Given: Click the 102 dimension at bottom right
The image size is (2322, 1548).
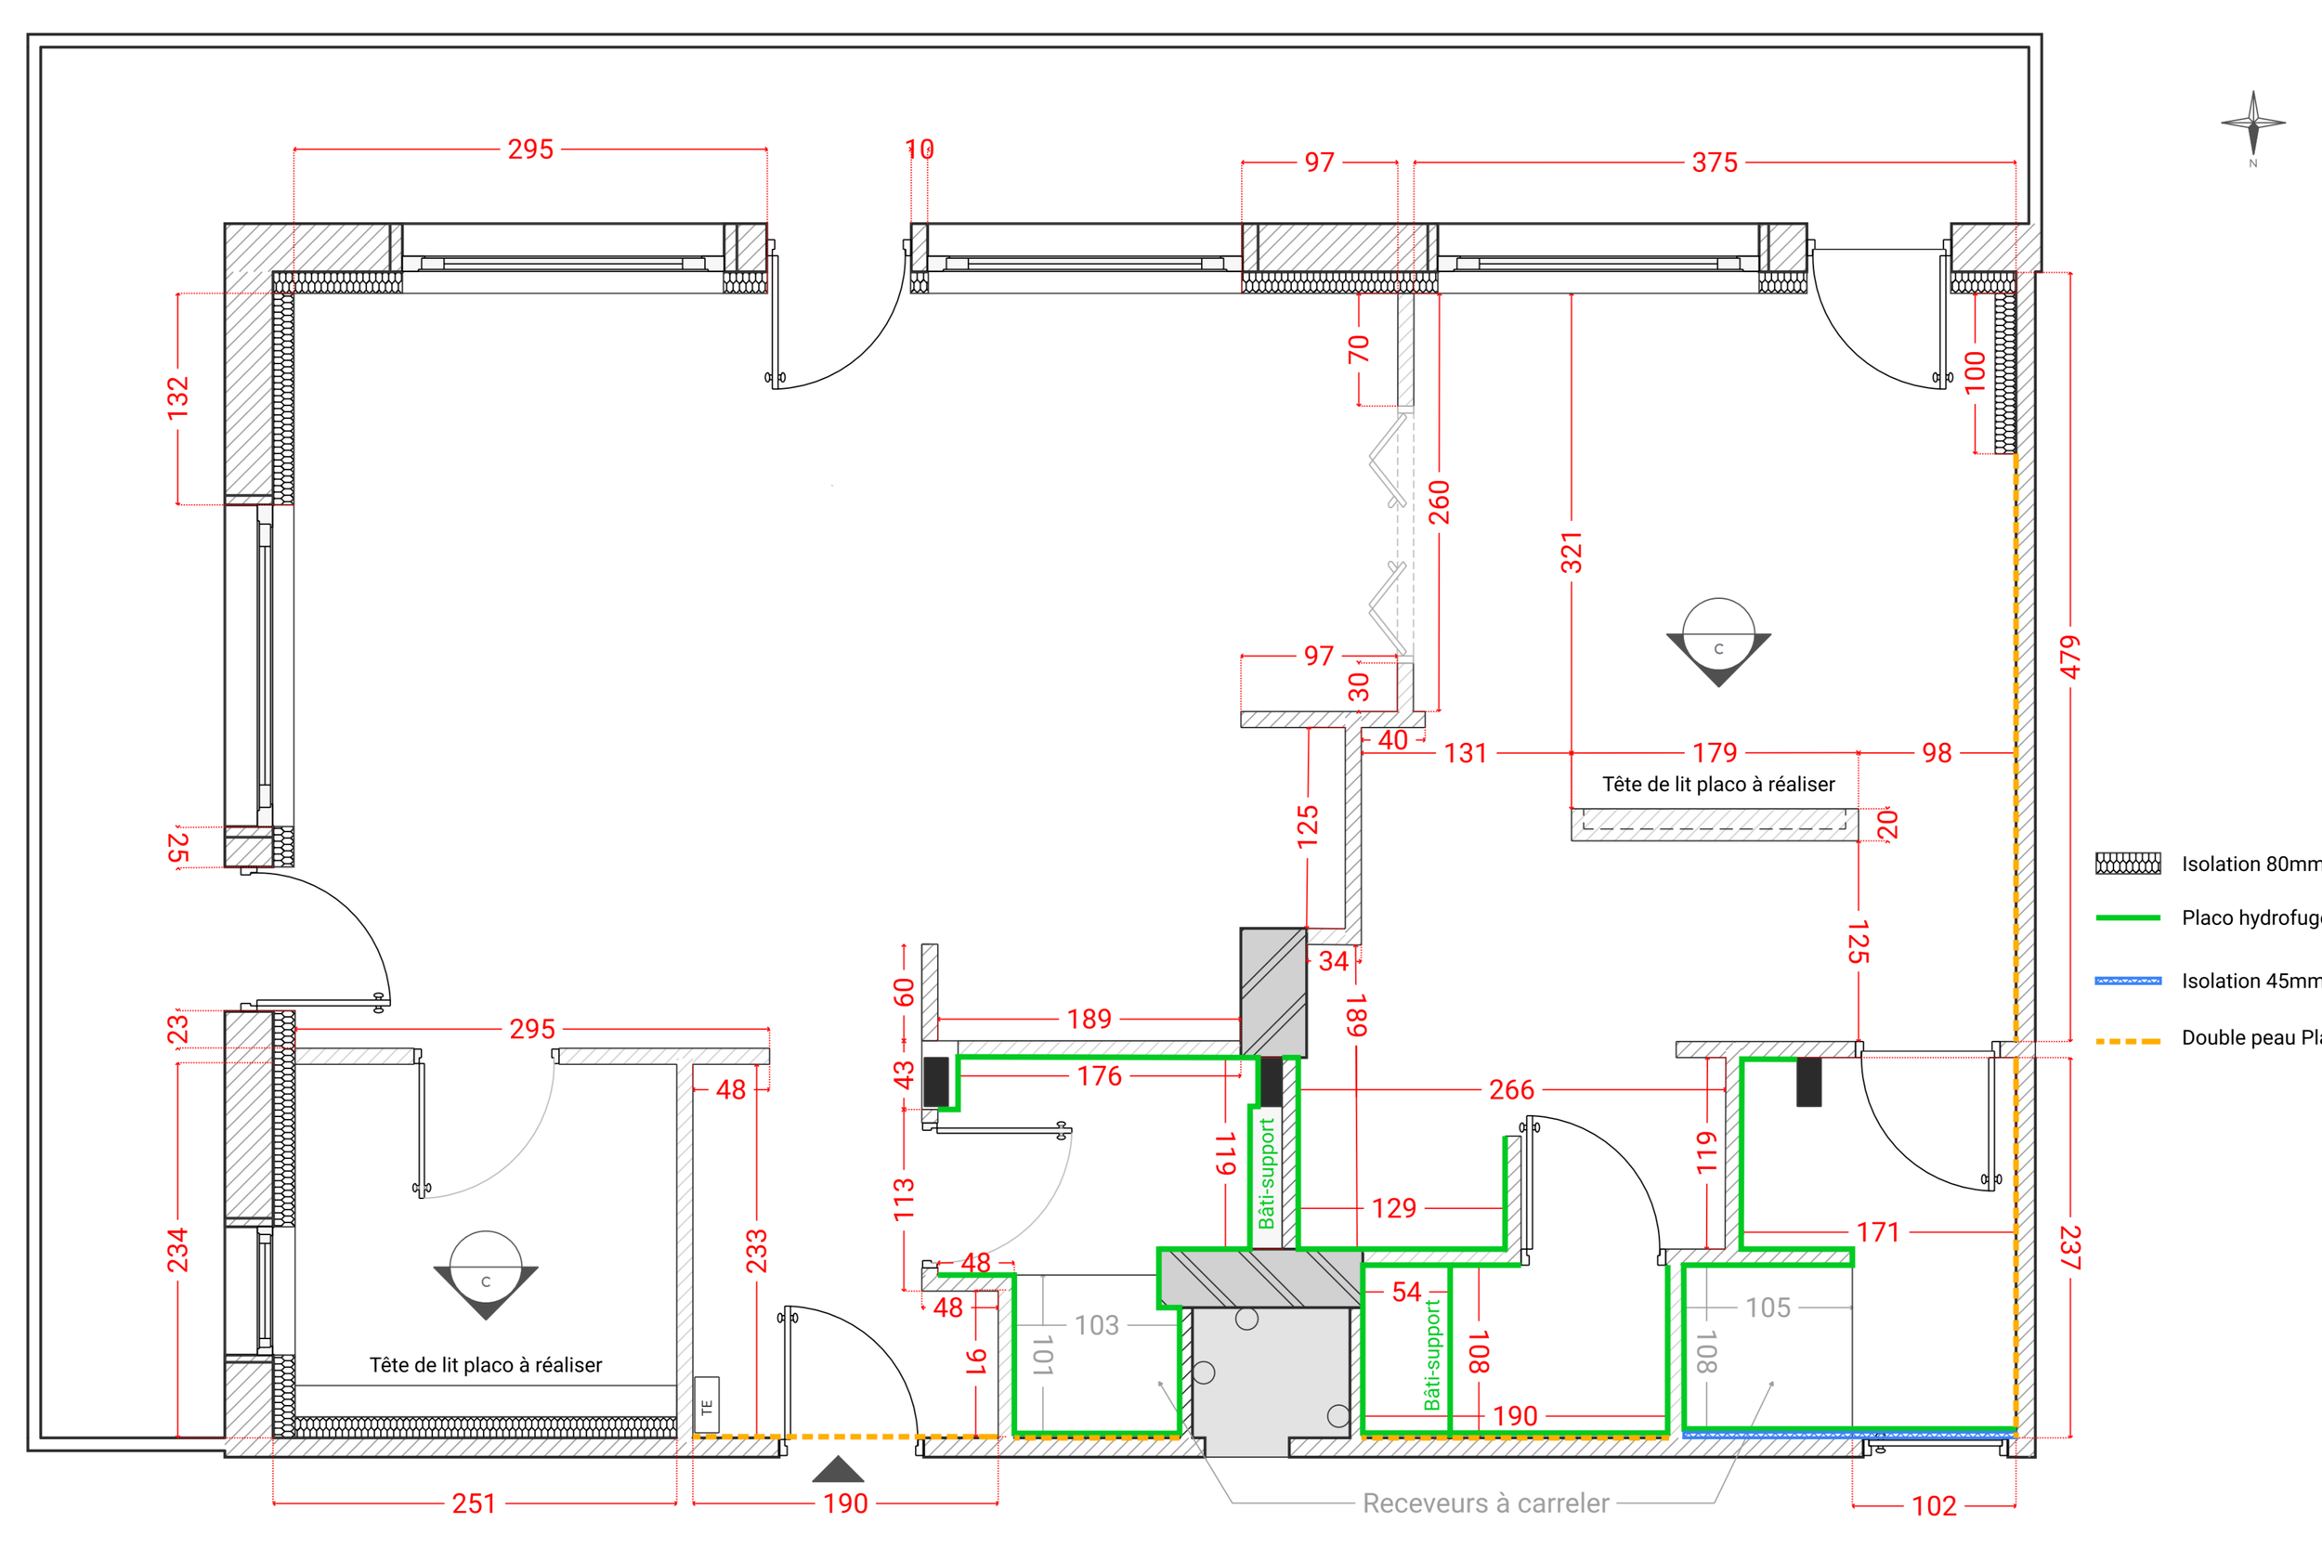Looking at the screenshot, I should [x=1934, y=1505].
